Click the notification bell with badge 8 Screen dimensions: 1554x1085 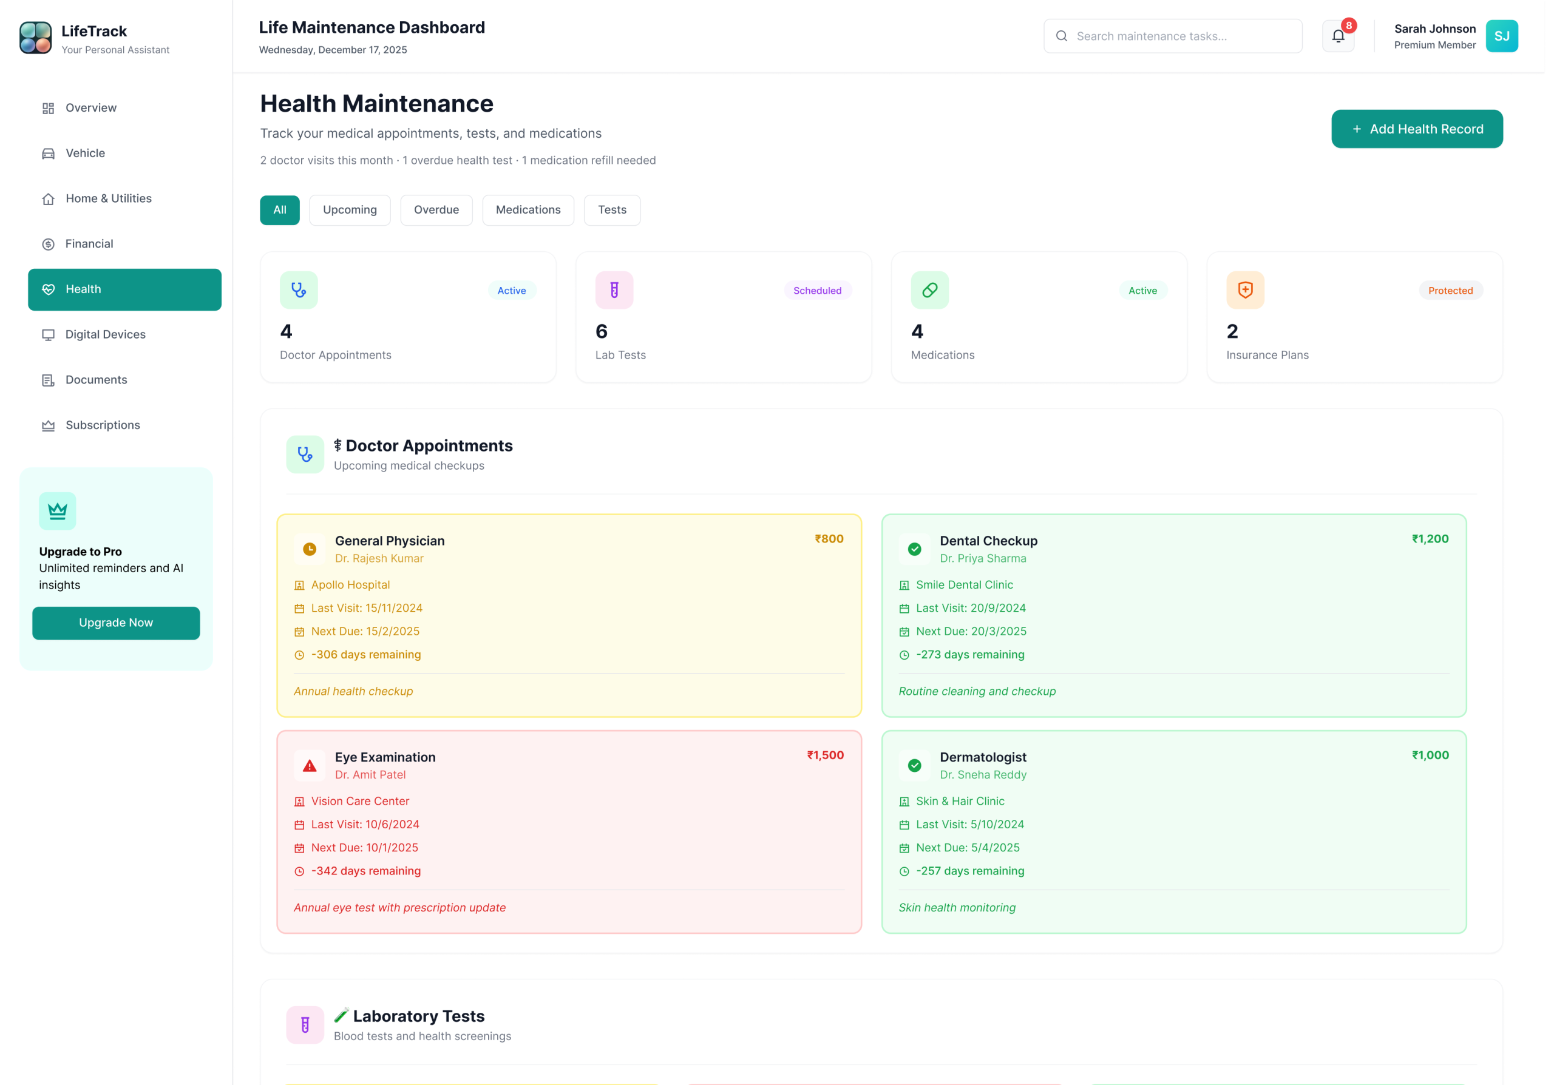pyautogui.click(x=1337, y=35)
